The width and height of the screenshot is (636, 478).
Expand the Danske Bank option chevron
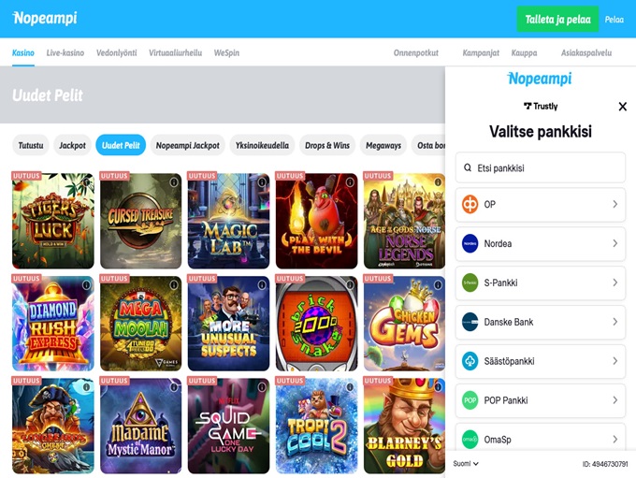(615, 322)
